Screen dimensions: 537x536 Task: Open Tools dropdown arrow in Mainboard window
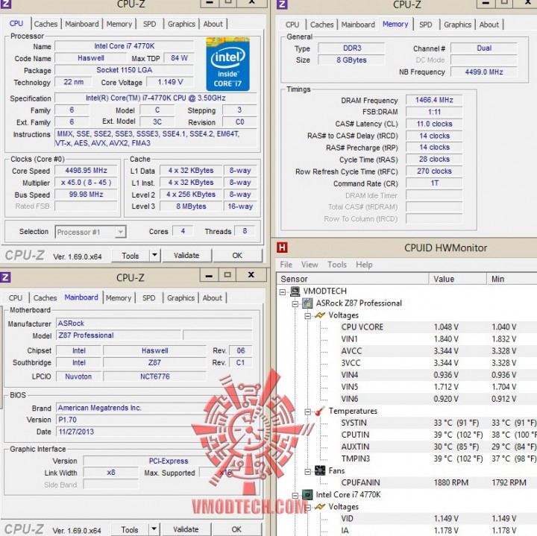click(154, 529)
